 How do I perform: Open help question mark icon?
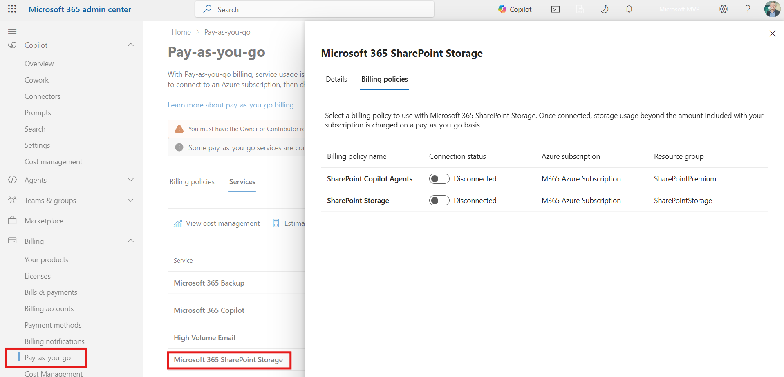point(748,9)
